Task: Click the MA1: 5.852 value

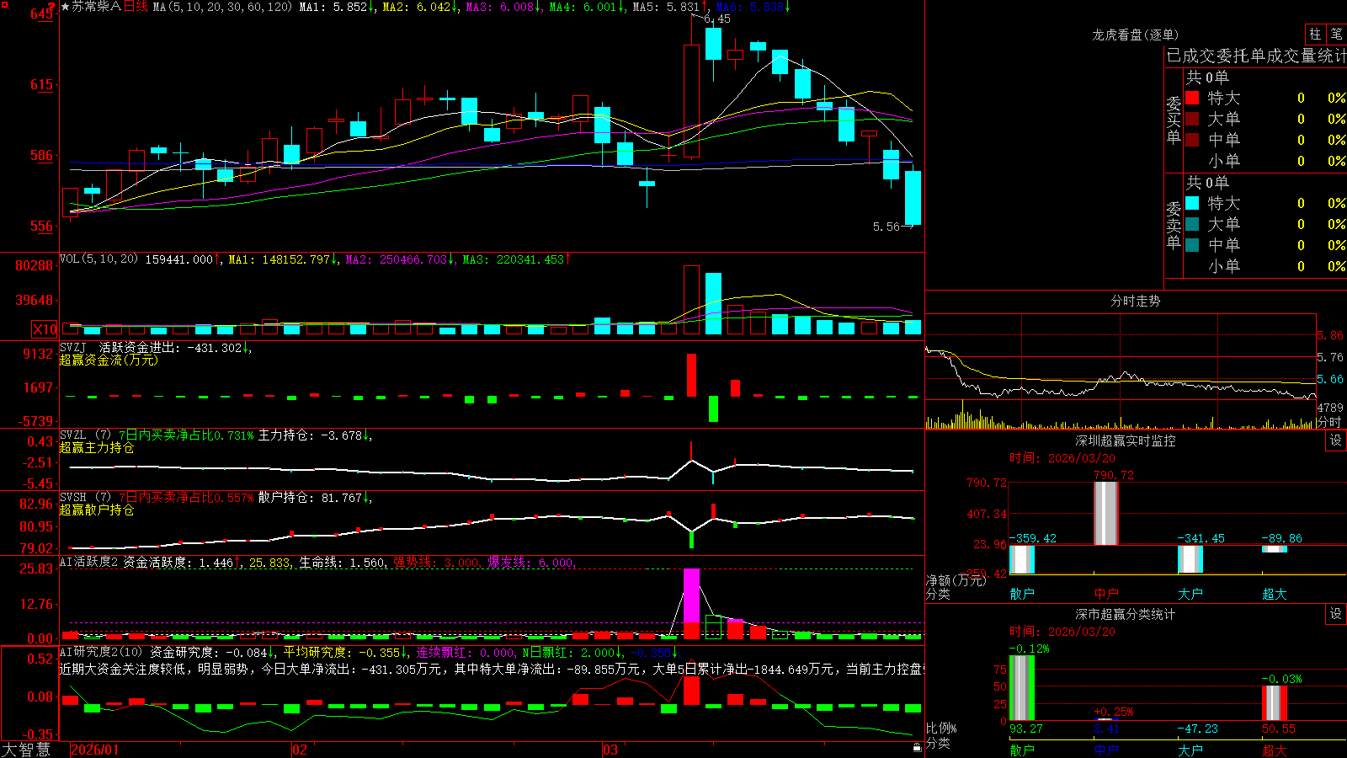Action: 336,7
